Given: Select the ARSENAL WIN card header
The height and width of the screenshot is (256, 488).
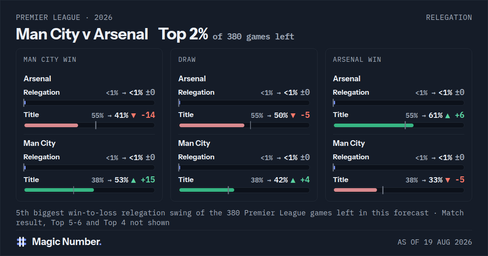Looking at the screenshot, I should pos(357,59).
